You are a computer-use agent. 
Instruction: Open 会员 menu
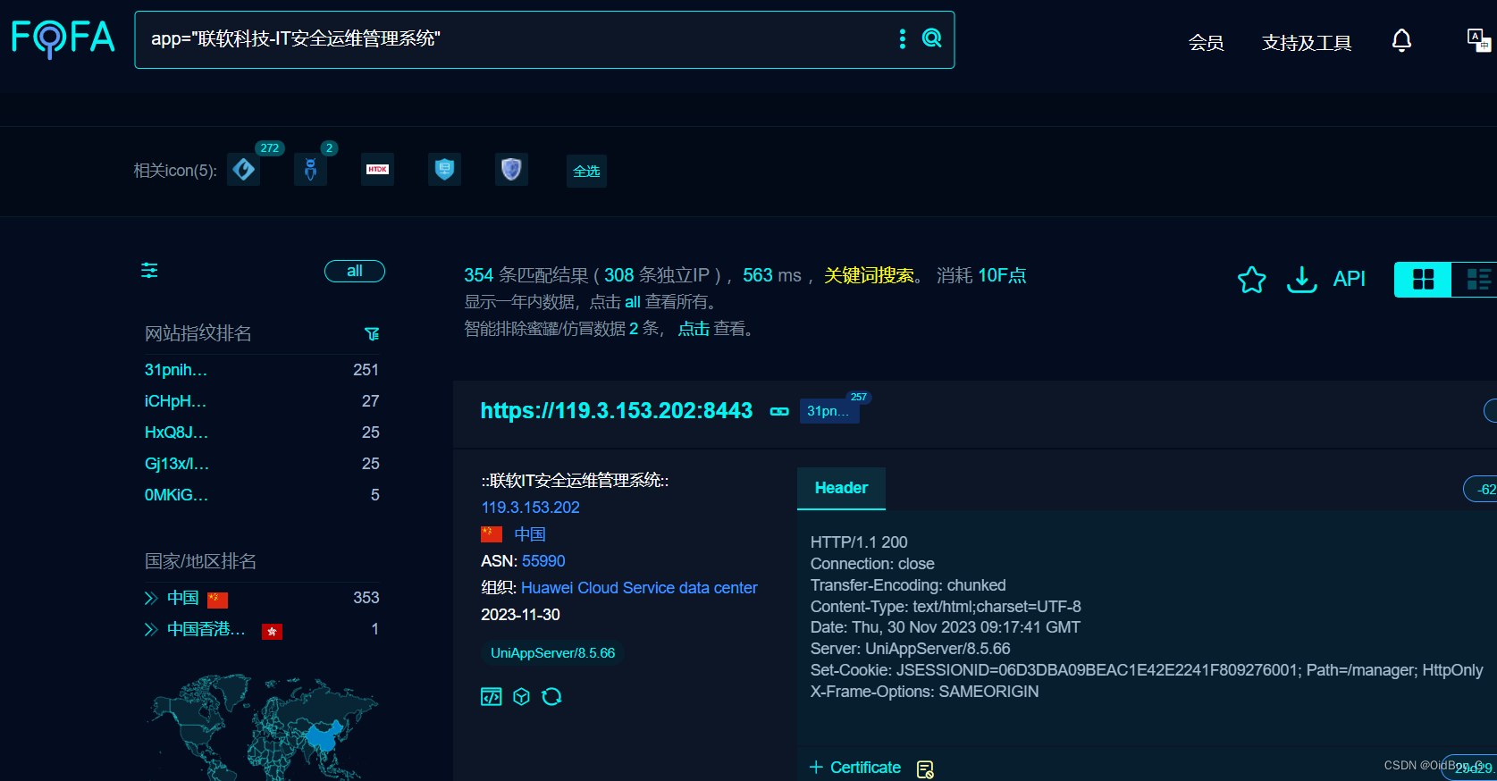tap(1206, 42)
